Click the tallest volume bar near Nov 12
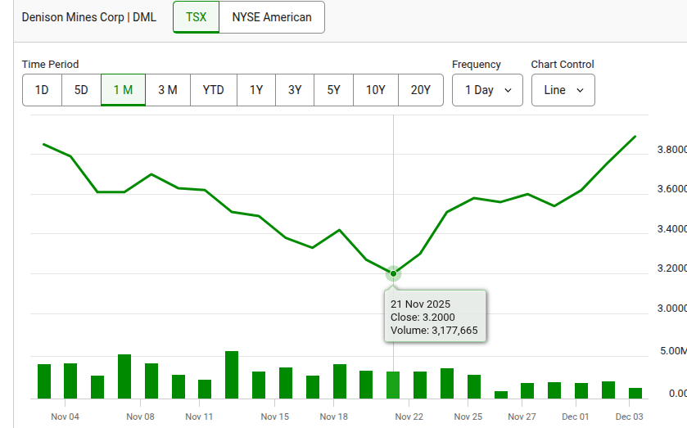This screenshot has height=428, width=687. (232, 375)
